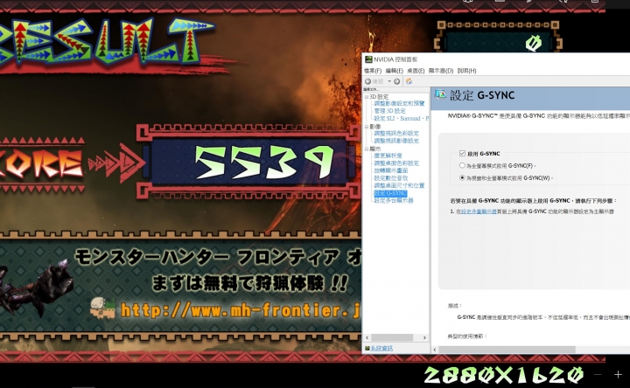This screenshot has height=388, width=630.
Task: Open the 系統資訊 link
Action: [381, 349]
